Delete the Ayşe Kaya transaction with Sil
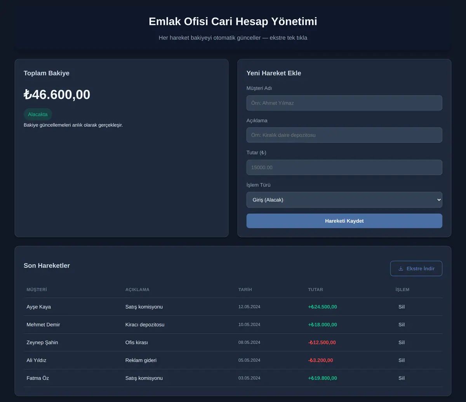 pyautogui.click(x=402, y=307)
